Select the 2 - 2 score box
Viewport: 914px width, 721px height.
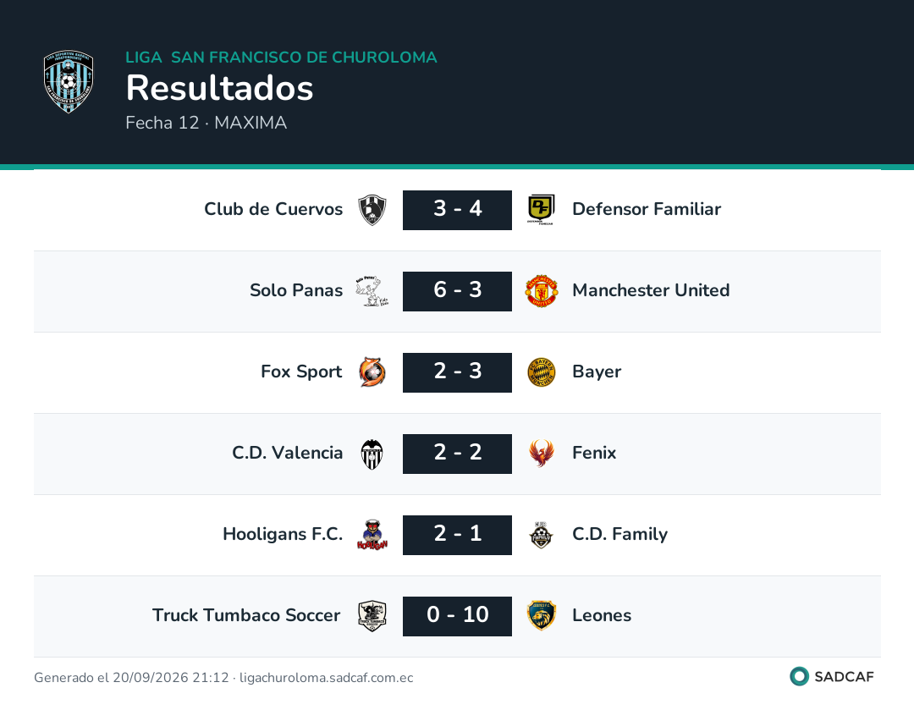click(x=457, y=454)
